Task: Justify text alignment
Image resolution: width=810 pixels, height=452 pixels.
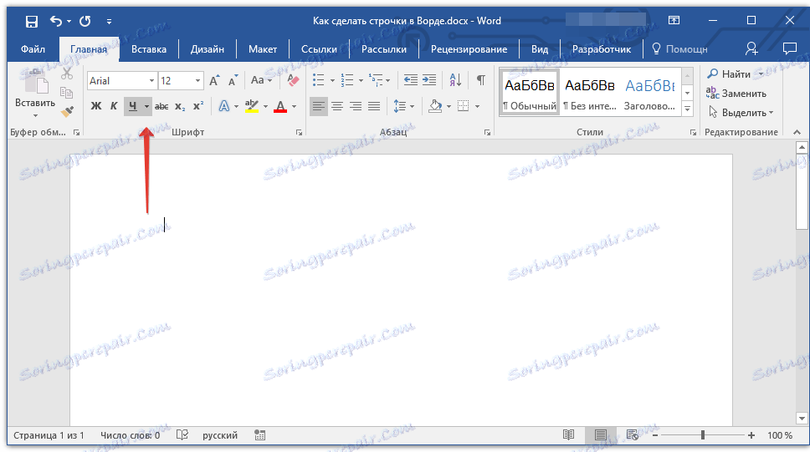Action: 374,106
